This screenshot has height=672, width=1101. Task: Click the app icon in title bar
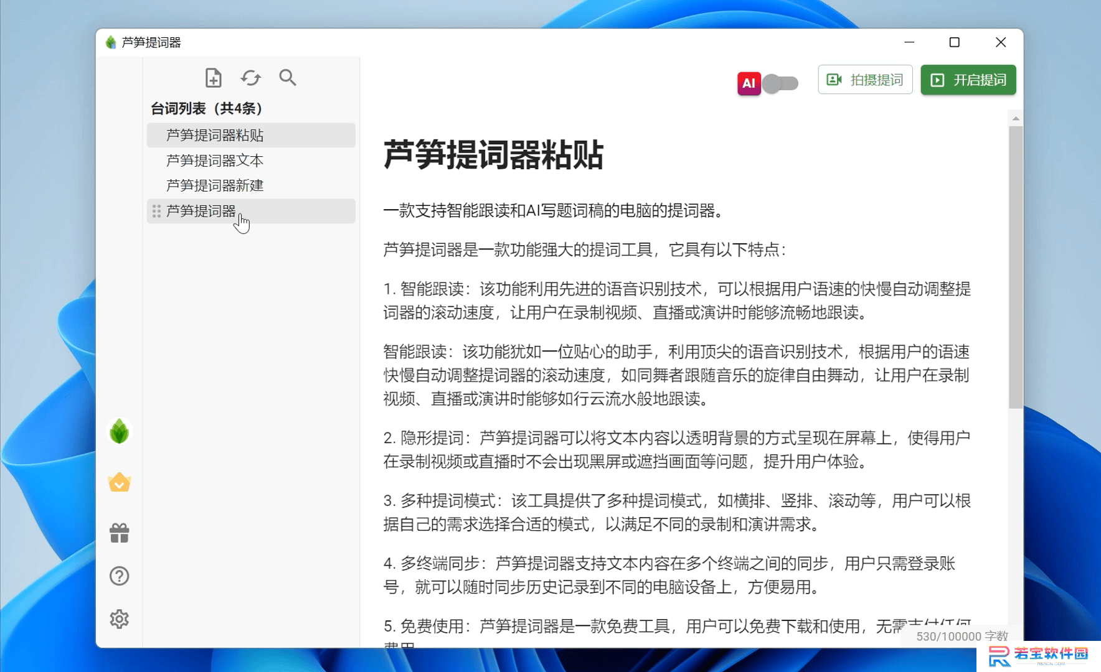coord(111,42)
